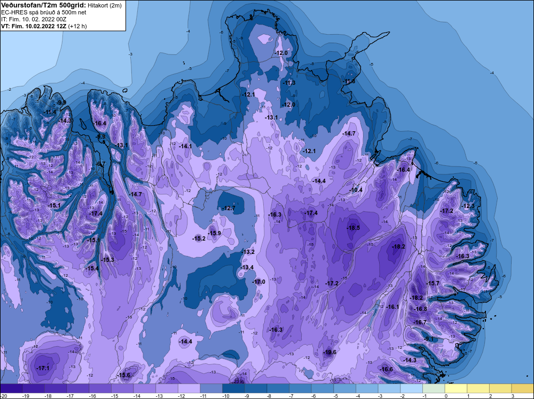Image resolution: width=534 pixels, height=399 pixels.
Task: Click the title text Veðurstofan/T2m 500grid
Action: (43, 5)
